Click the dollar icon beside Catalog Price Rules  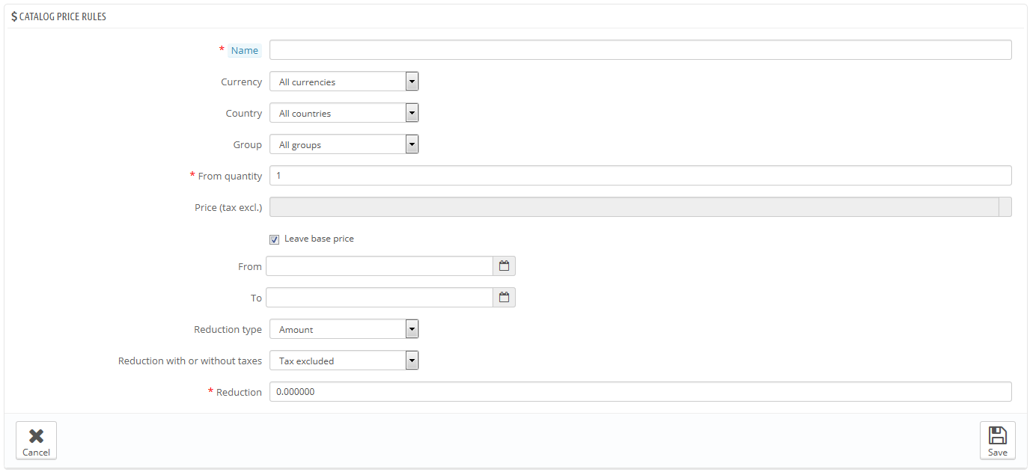[13, 16]
